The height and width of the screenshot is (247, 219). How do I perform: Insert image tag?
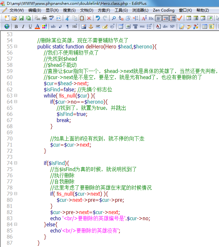[84, 26]
